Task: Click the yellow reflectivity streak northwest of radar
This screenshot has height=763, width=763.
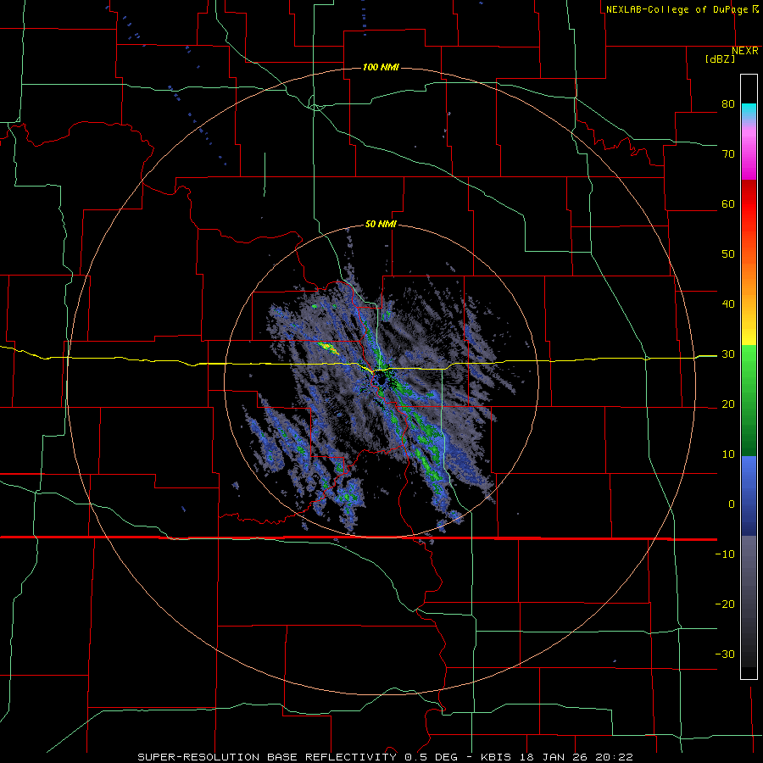Action: (x=328, y=348)
